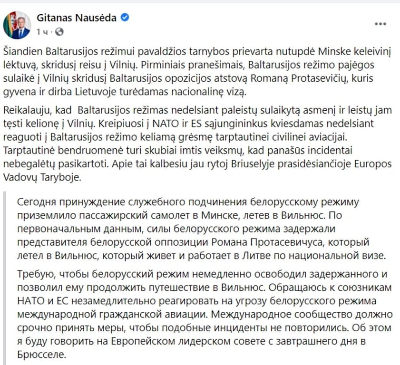Click the translated paragraph starting 'Требую, чтобы'

[205, 314]
